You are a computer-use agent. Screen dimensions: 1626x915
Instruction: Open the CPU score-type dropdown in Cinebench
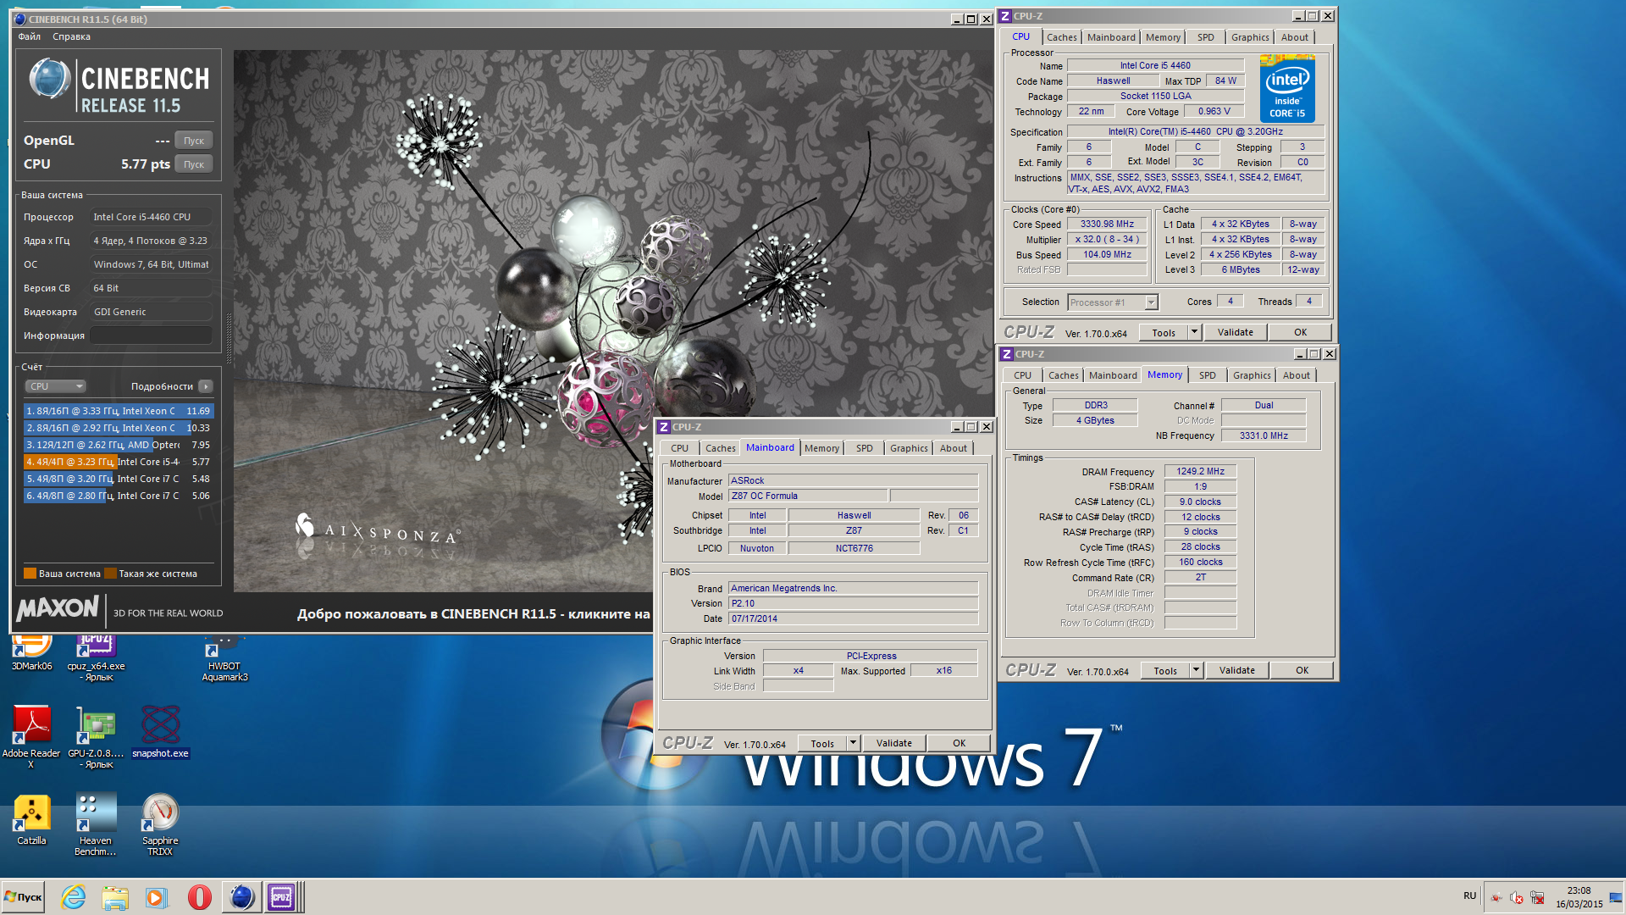point(56,386)
